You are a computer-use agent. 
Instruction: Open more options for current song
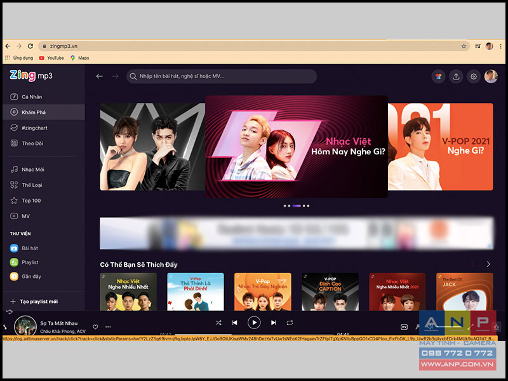pos(108,326)
